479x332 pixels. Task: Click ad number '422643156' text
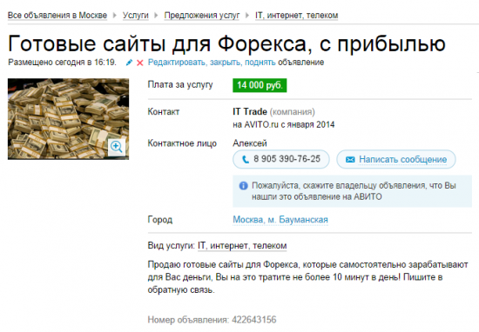(253, 320)
